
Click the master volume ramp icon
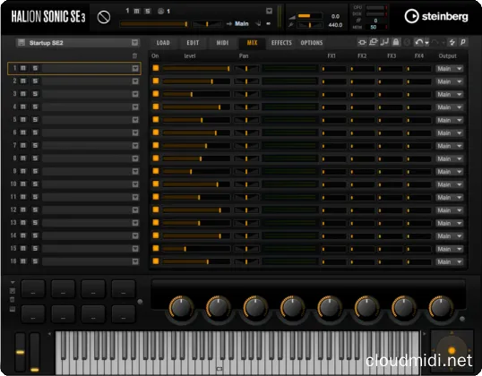[x=292, y=17]
